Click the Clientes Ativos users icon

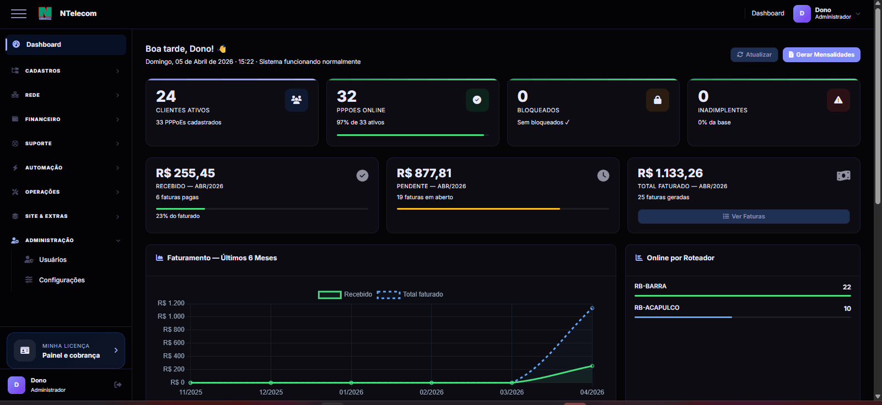tap(297, 100)
